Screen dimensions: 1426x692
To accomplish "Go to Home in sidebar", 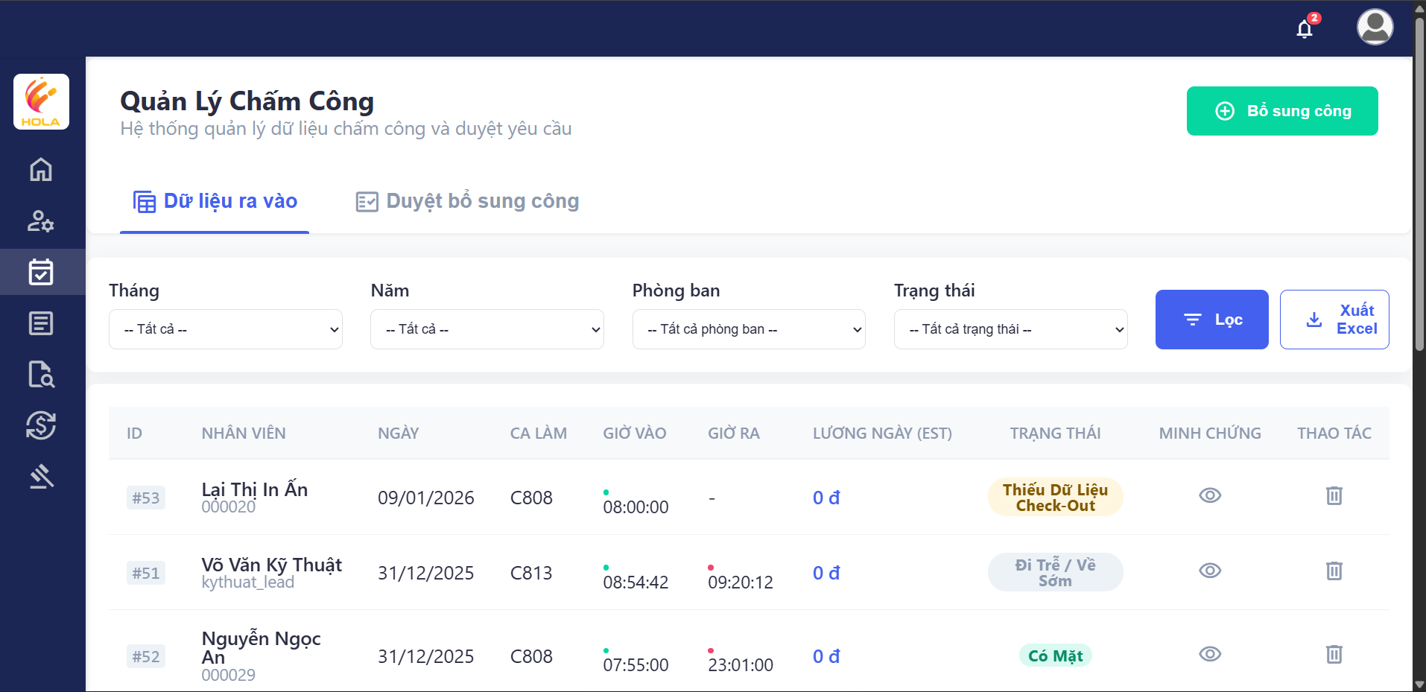I will (41, 170).
